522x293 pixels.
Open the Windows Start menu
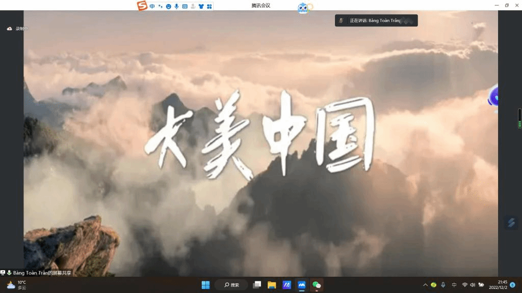click(205, 285)
